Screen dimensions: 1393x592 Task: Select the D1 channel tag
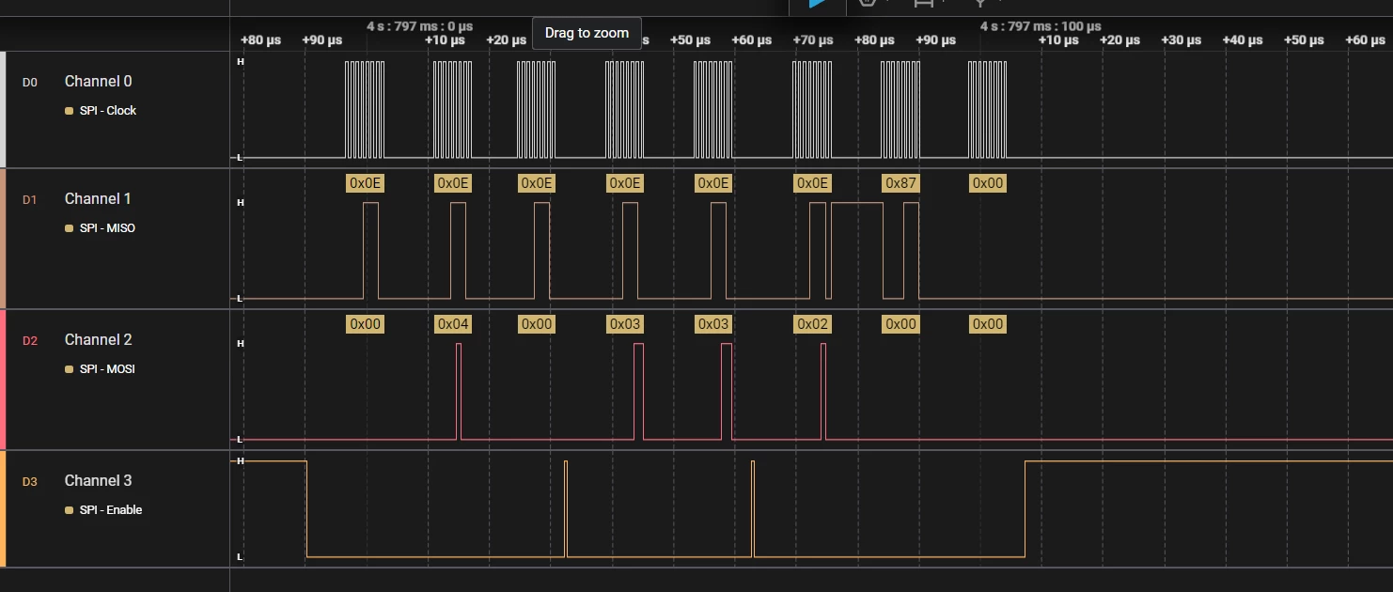(x=30, y=200)
